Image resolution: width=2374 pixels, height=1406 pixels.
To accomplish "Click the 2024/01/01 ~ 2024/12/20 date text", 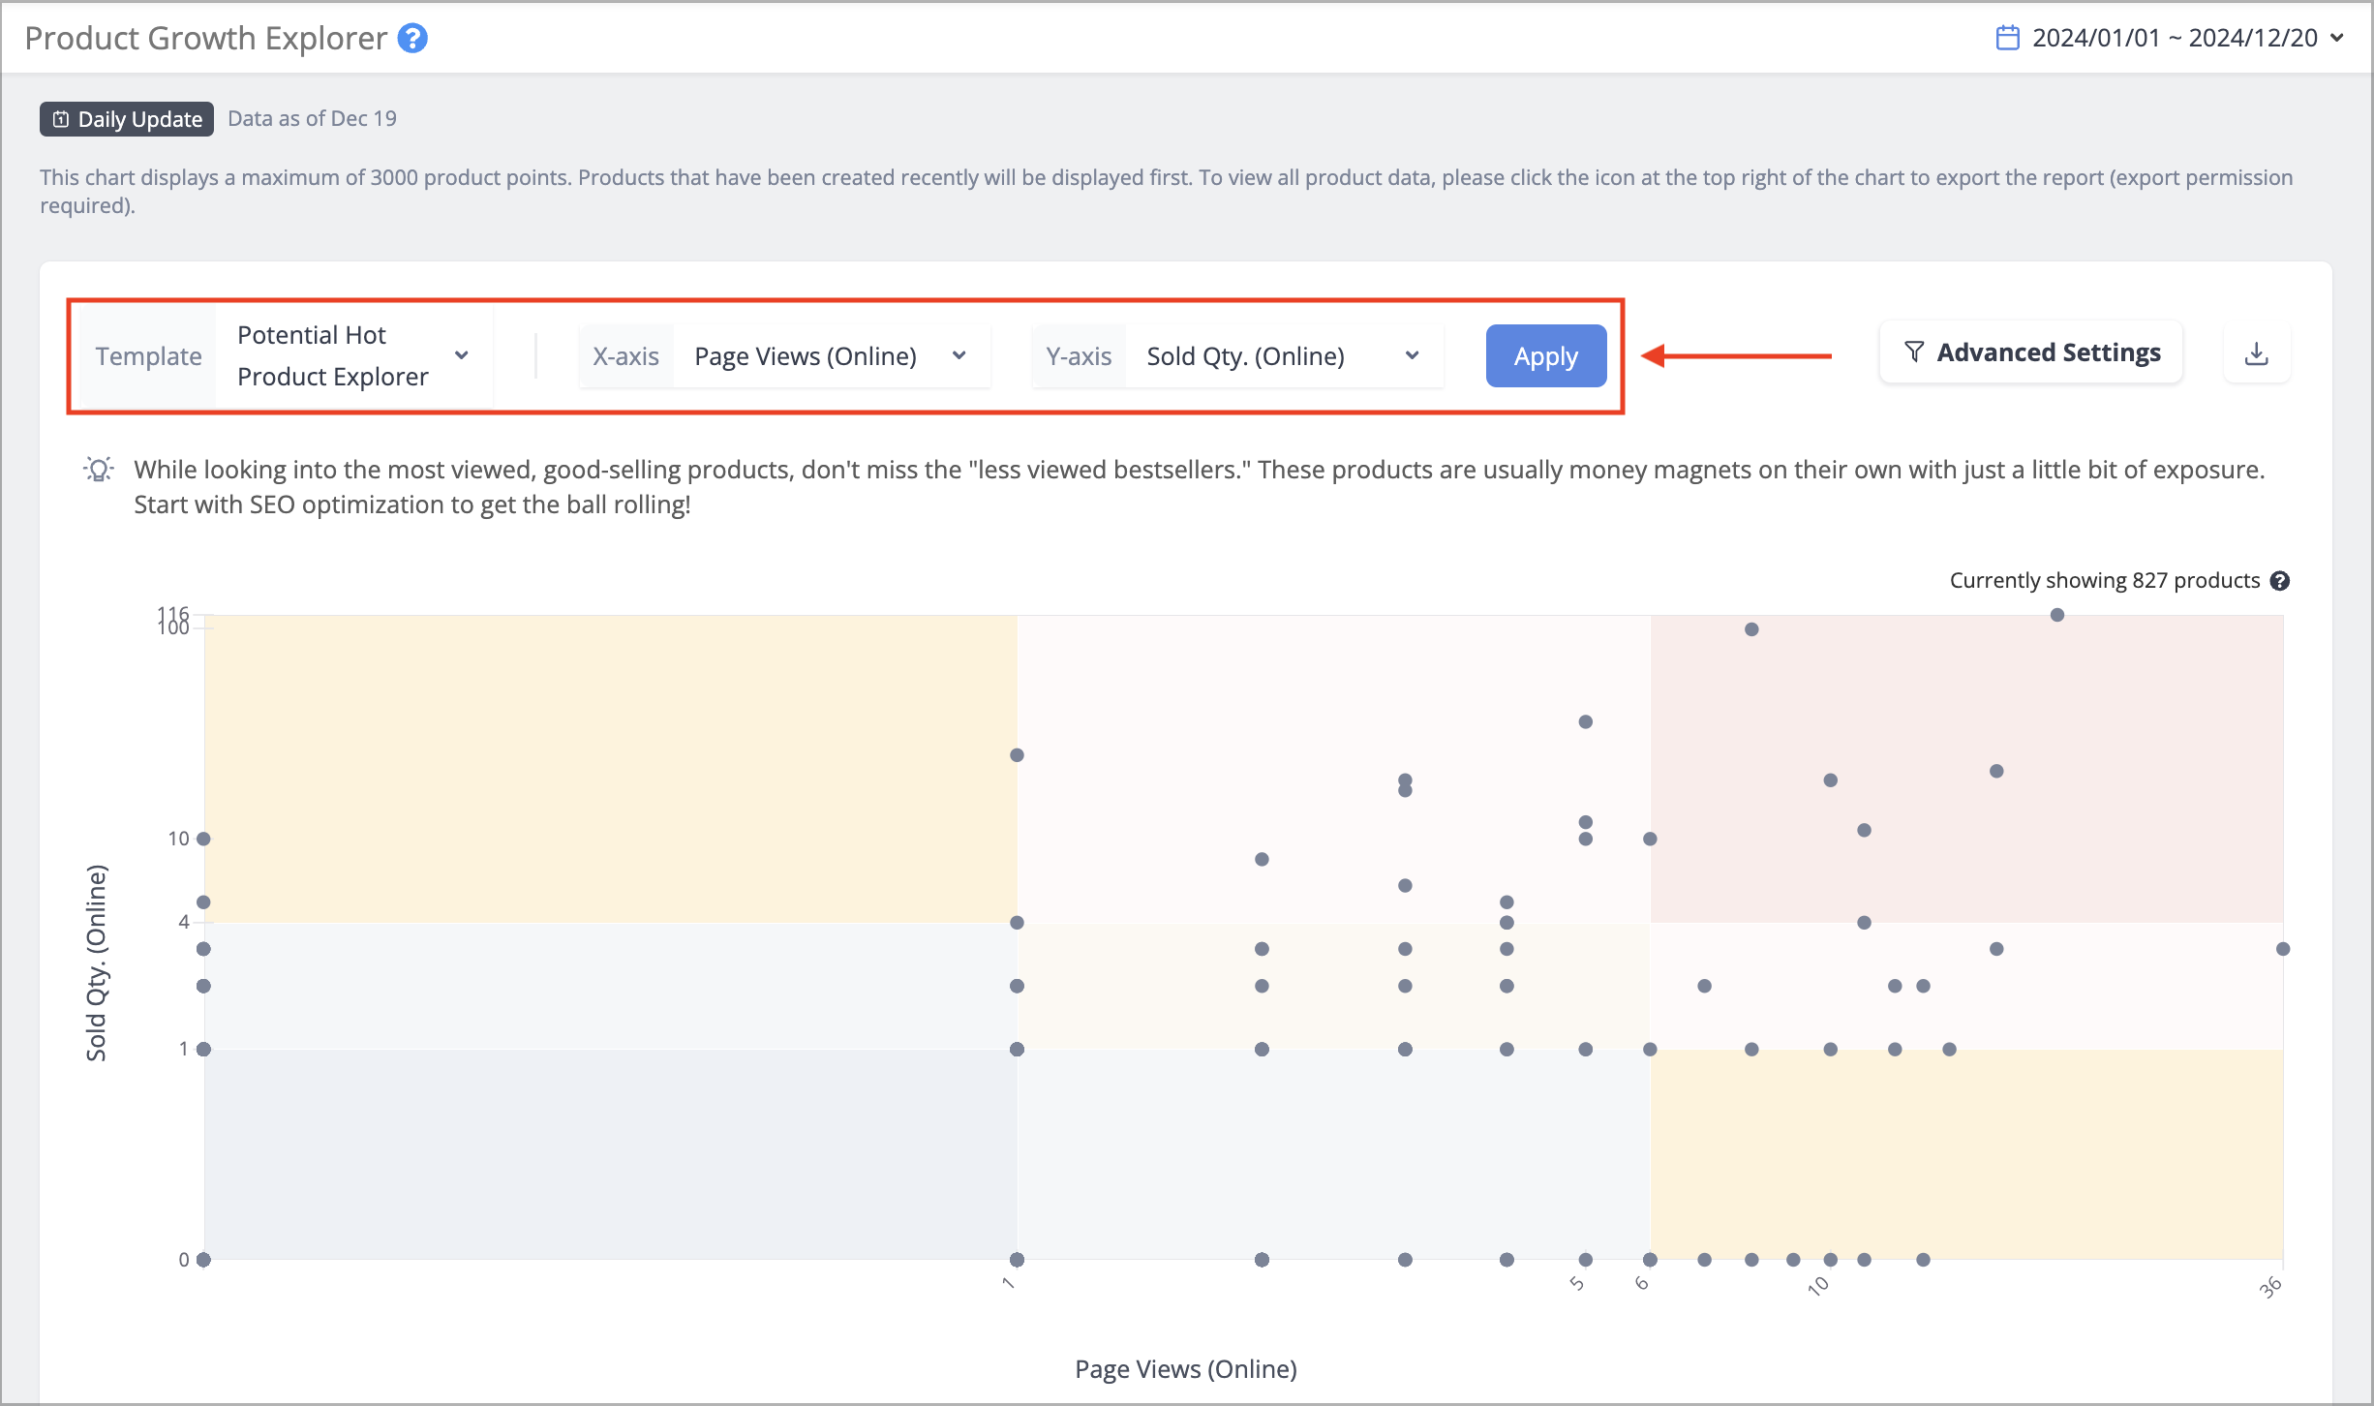I will tap(2175, 38).
